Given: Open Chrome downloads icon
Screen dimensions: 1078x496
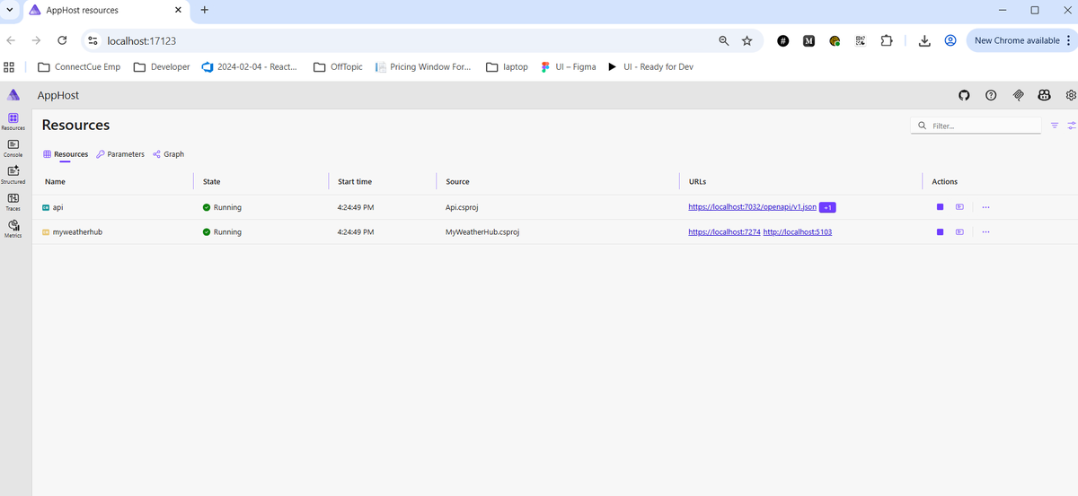Looking at the screenshot, I should coord(923,40).
